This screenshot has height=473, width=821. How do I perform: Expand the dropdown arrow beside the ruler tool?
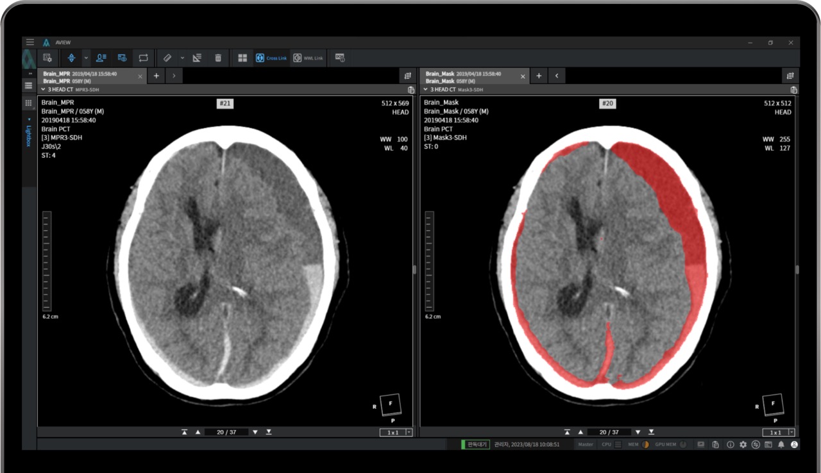(x=182, y=58)
